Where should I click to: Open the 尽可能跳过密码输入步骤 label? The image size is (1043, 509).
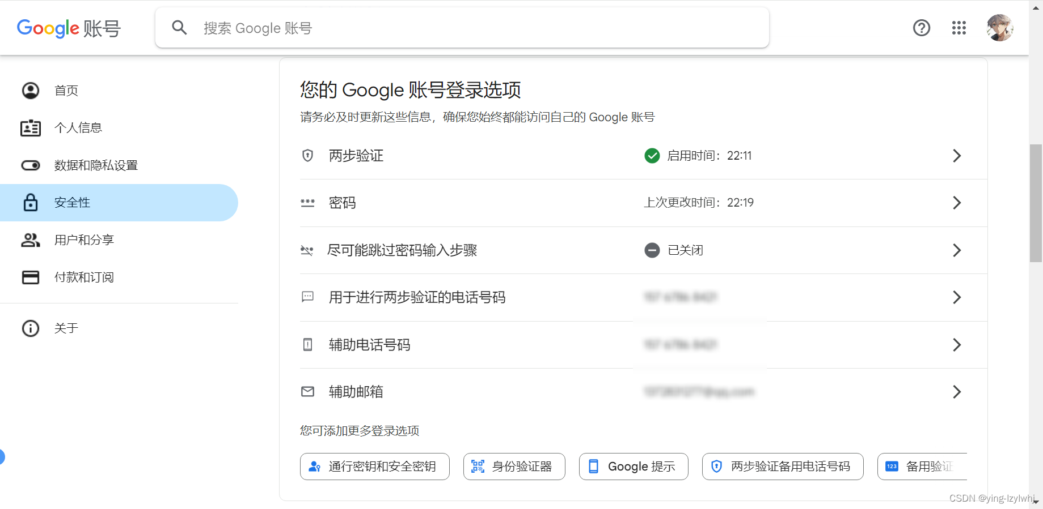click(x=402, y=250)
